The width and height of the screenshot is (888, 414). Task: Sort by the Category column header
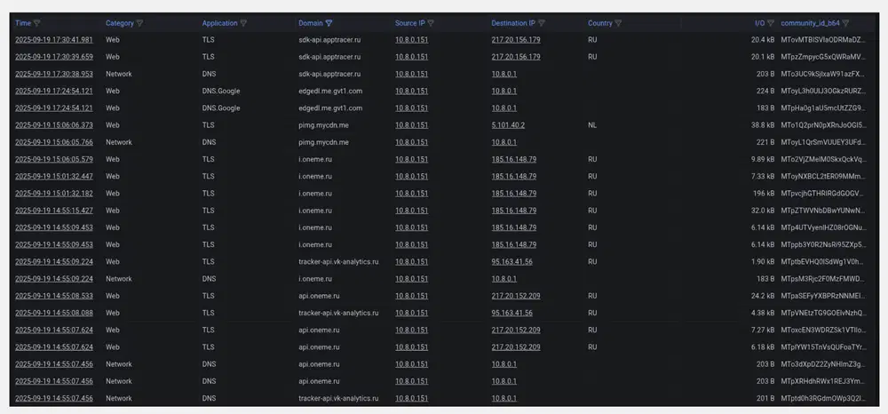(x=120, y=23)
